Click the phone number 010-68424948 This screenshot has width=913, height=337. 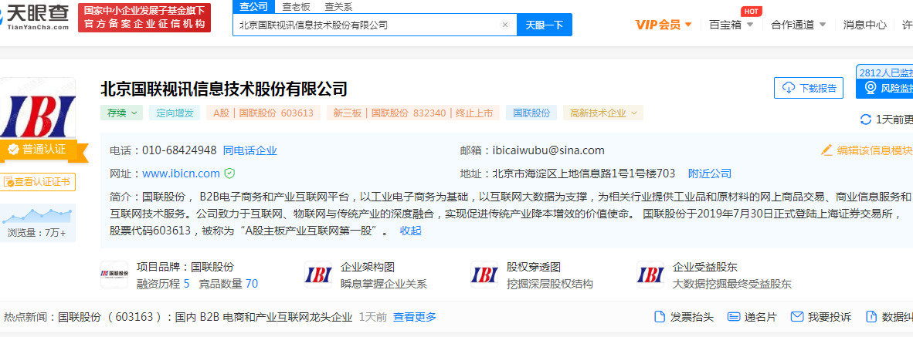point(179,150)
